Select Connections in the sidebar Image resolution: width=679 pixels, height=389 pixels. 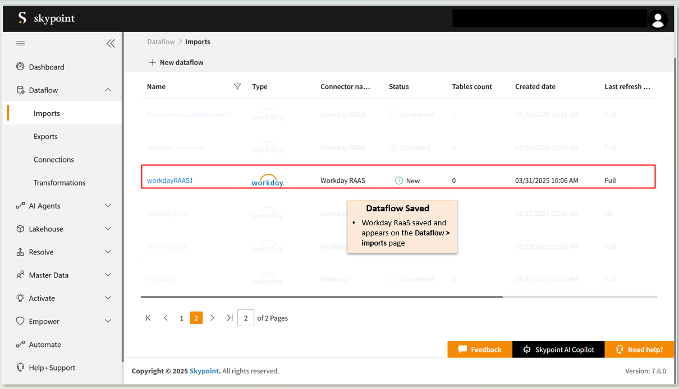pyautogui.click(x=54, y=160)
